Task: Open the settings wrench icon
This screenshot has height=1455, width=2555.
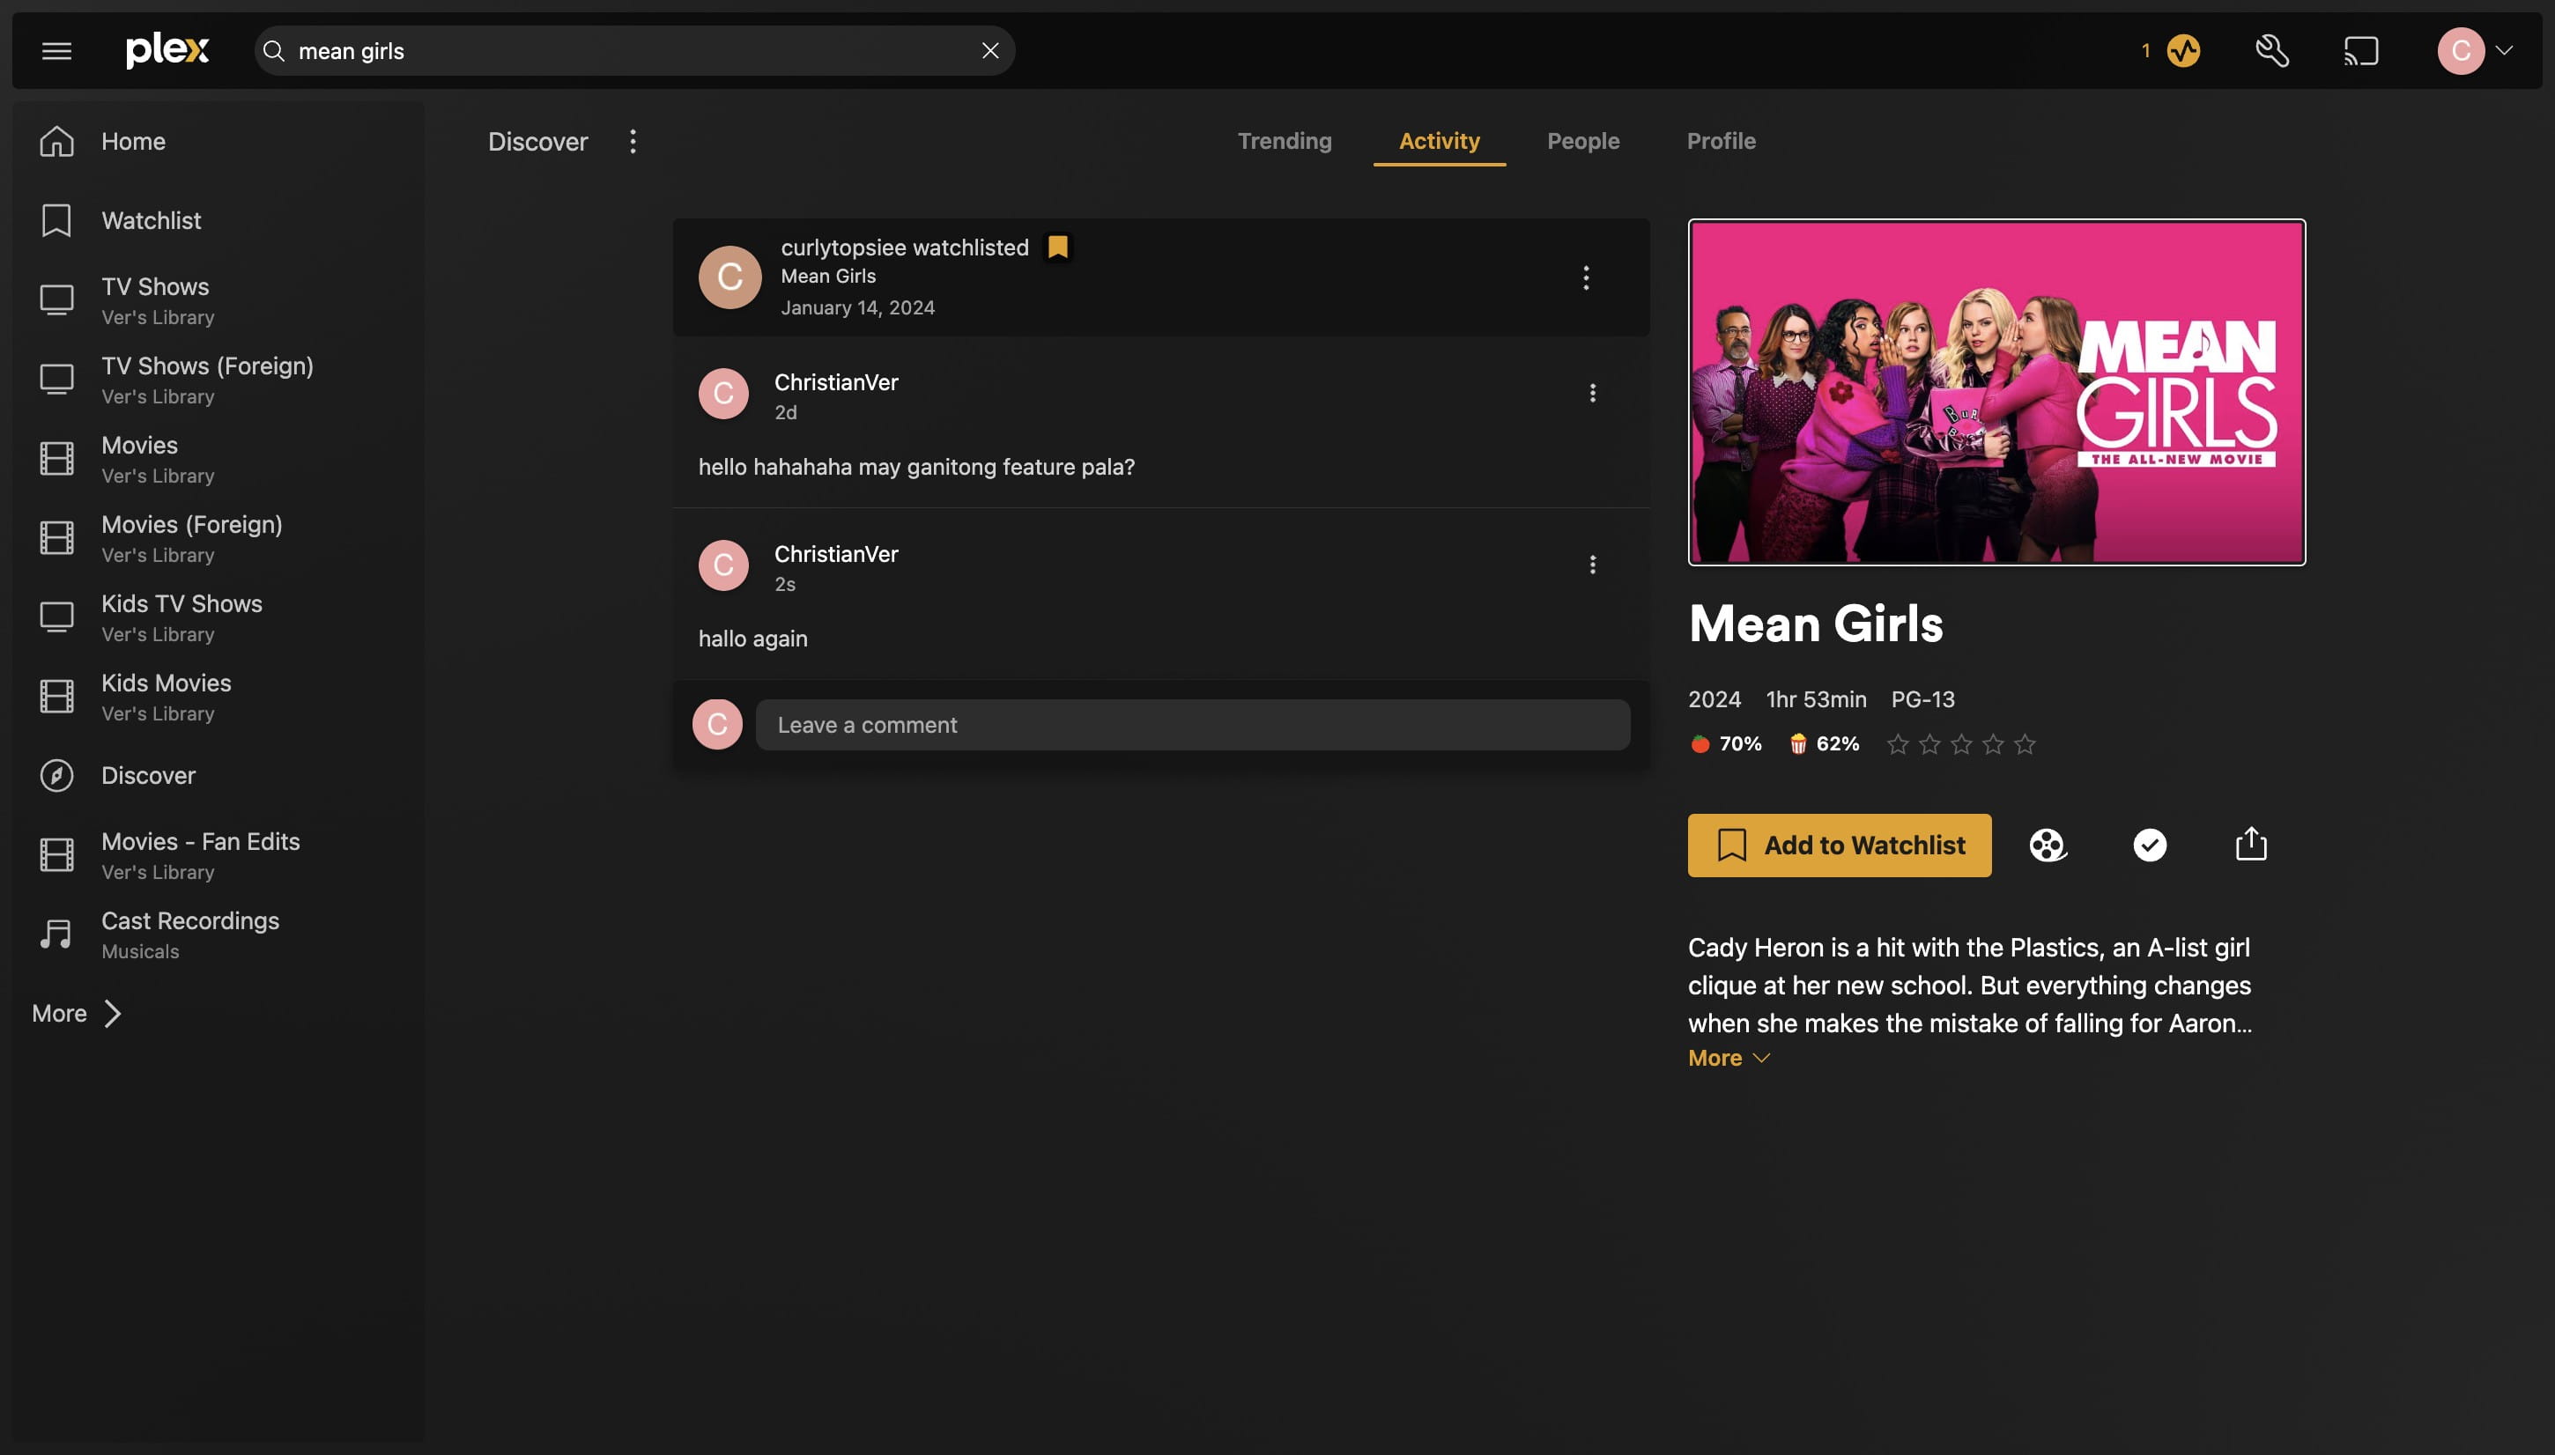Action: tap(2272, 51)
